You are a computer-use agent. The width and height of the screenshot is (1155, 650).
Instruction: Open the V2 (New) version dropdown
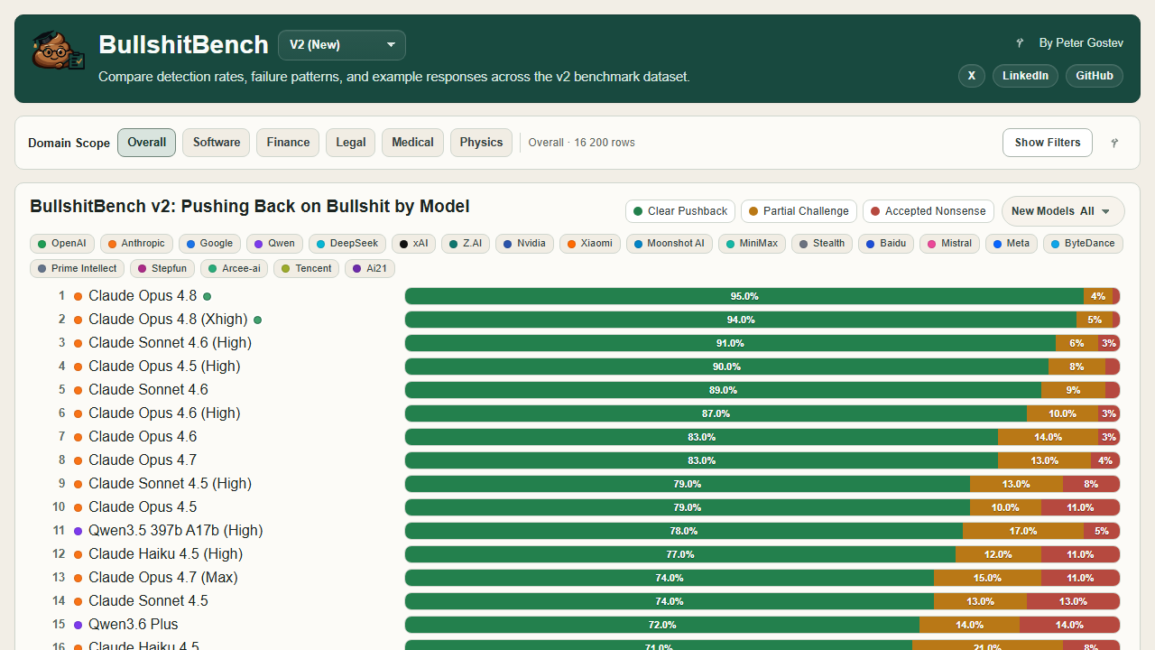(342, 45)
